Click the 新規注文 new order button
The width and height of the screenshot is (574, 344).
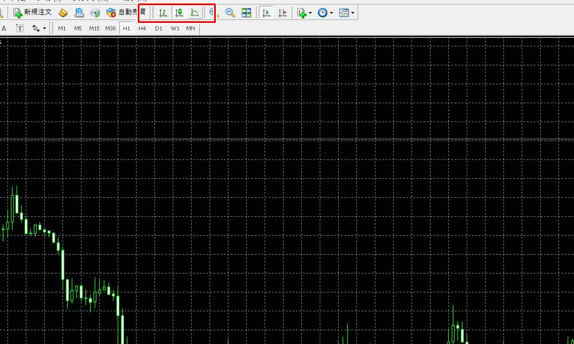pos(33,13)
